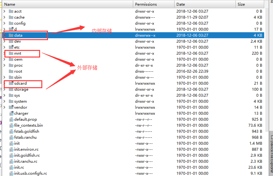This screenshot has height=176, width=273.
Task: Click the system folder icon
Action: (11, 101)
